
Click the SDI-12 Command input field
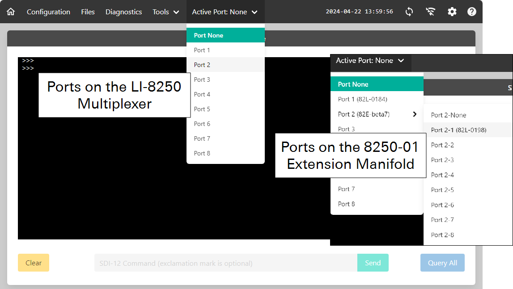(x=226, y=263)
